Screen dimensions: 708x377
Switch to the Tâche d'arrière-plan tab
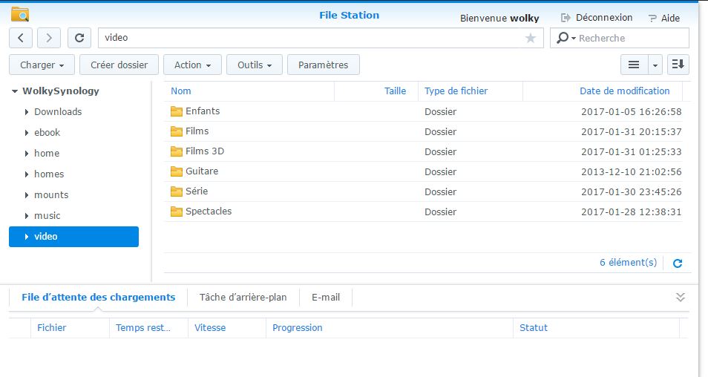(x=243, y=297)
